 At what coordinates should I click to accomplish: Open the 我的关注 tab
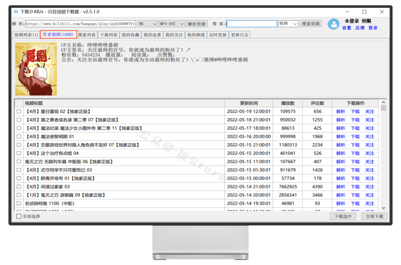point(174,35)
